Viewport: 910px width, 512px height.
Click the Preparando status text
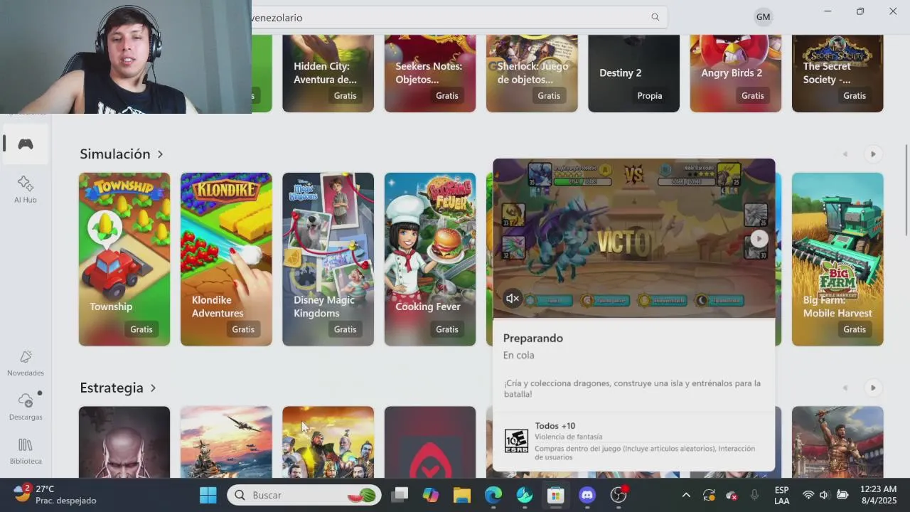533,338
